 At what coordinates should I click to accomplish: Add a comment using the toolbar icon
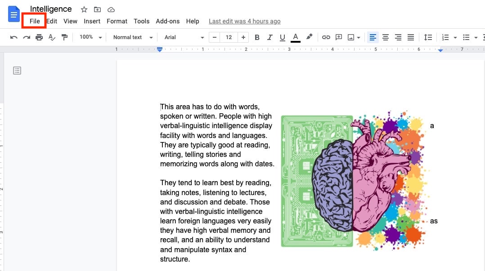click(x=338, y=37)
